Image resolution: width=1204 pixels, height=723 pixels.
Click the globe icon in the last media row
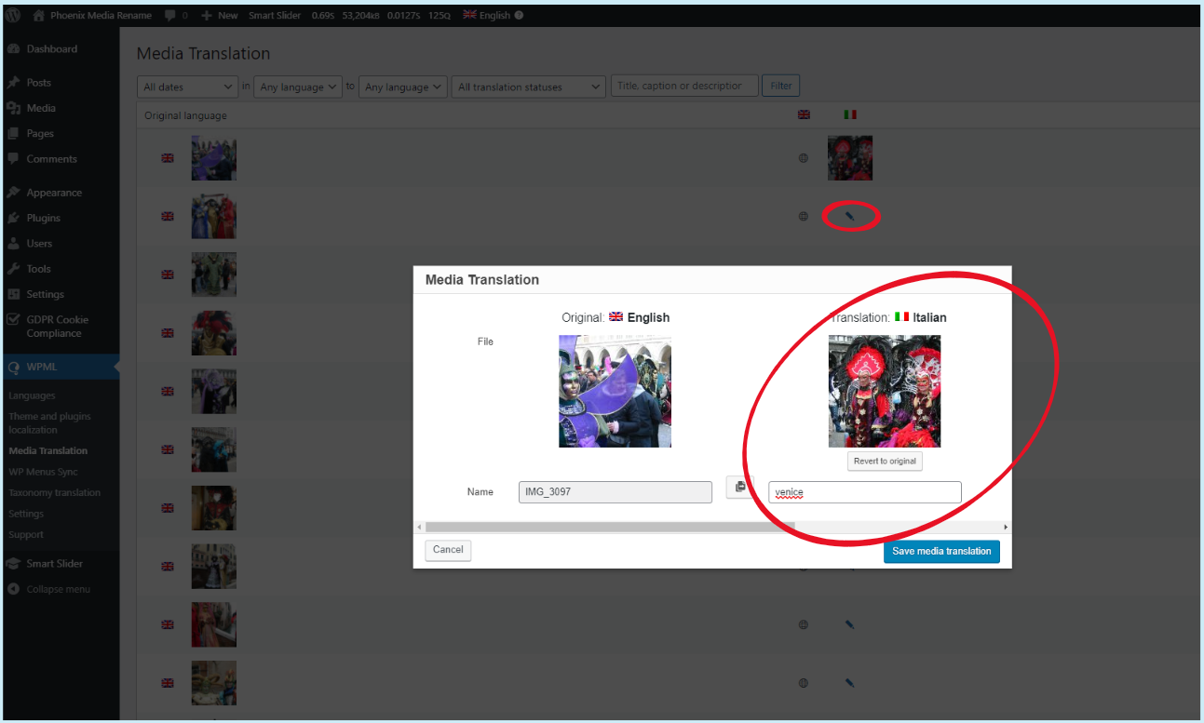(x=804, y=683)
